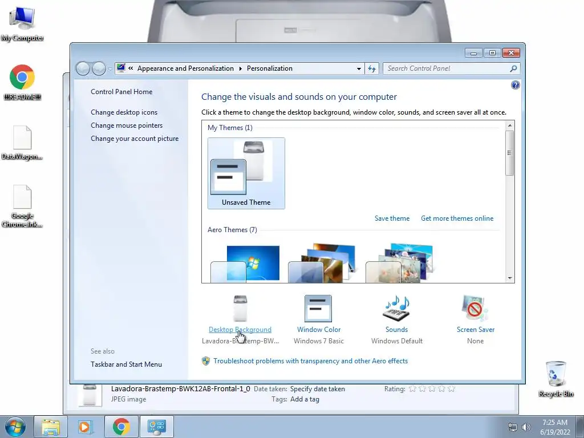Screen dimensions: 584x438
Task: Click the Window Color text link
Action: point(319,330)
